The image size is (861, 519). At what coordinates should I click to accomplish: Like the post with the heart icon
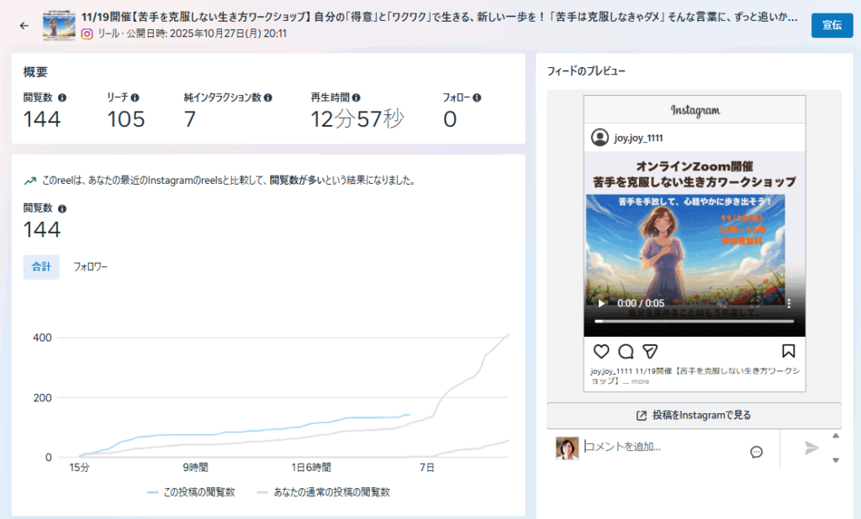(601, 351)
